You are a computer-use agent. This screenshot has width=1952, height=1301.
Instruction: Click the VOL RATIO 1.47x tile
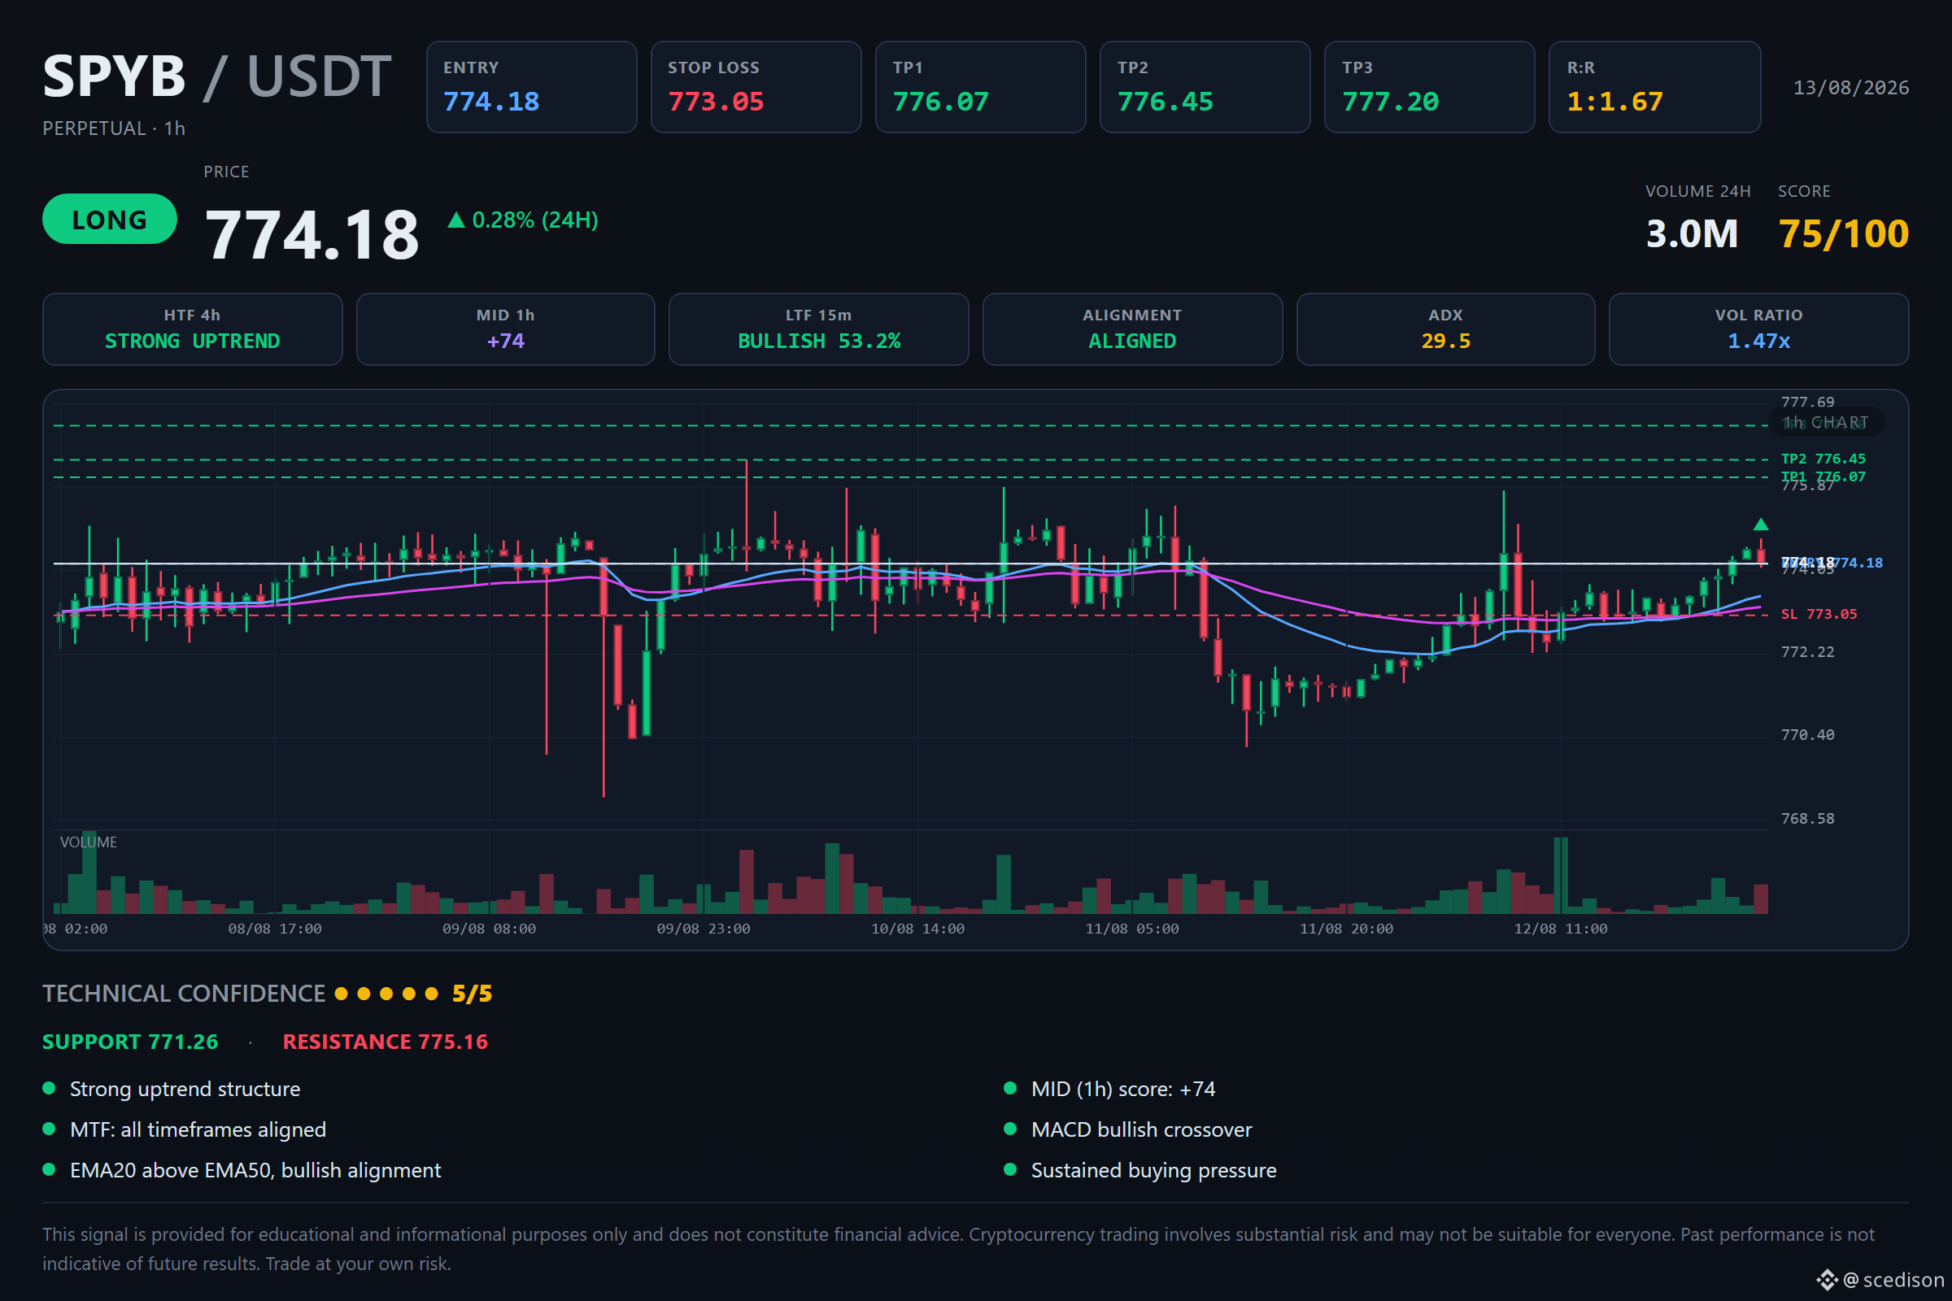(1758, 329)
